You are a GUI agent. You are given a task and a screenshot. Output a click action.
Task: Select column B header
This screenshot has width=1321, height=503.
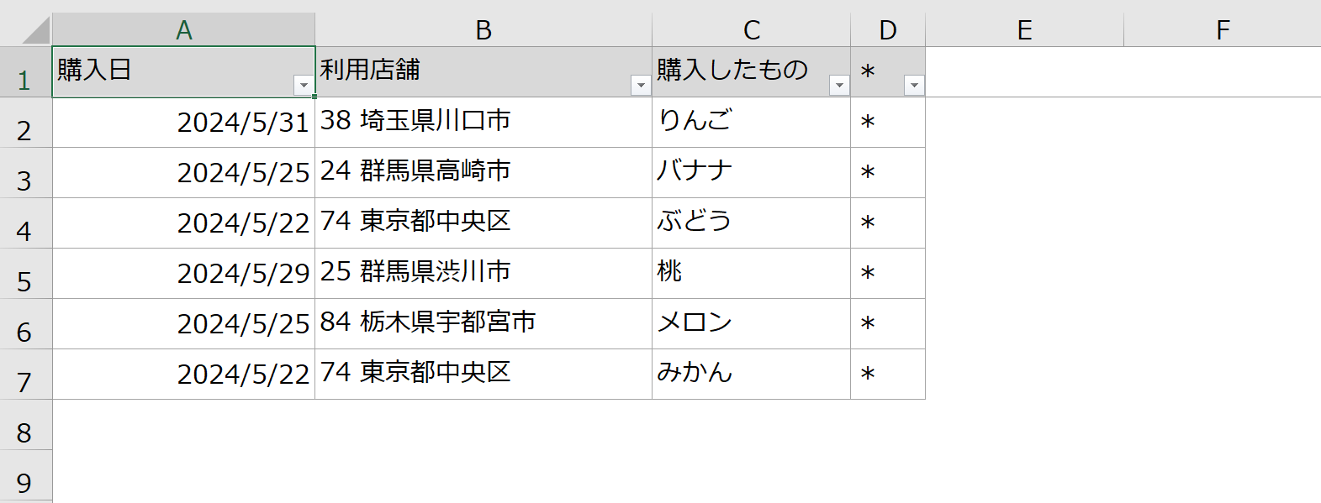pos(483,30)
